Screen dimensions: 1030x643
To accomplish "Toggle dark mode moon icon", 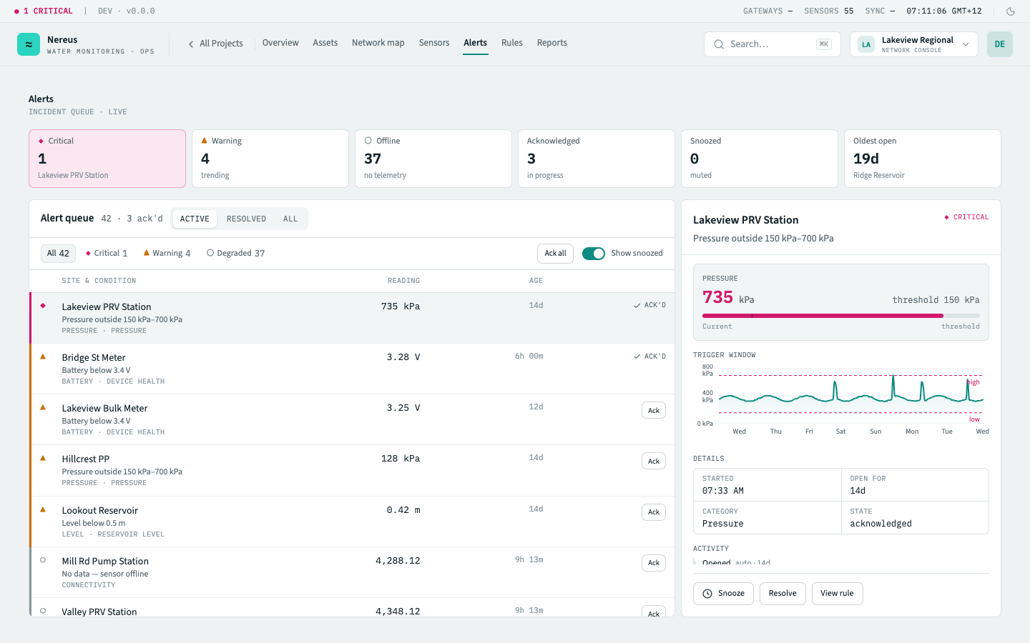I will 1011,11.
